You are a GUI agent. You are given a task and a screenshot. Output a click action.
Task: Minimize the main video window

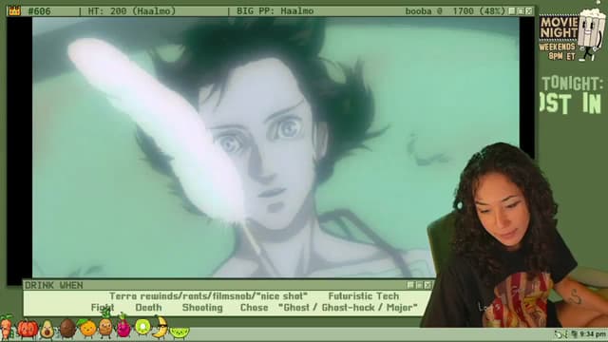(512, 10)
